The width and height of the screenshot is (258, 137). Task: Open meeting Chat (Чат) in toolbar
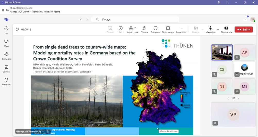coord(121,30)
